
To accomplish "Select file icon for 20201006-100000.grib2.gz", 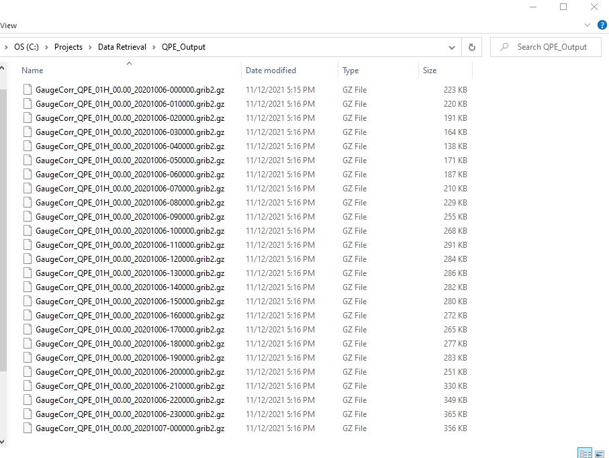I will click(27, 231).
